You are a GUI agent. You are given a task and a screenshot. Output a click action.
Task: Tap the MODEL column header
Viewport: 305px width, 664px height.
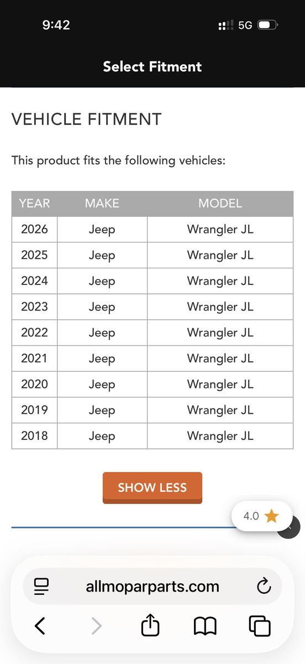click(220, 203)
